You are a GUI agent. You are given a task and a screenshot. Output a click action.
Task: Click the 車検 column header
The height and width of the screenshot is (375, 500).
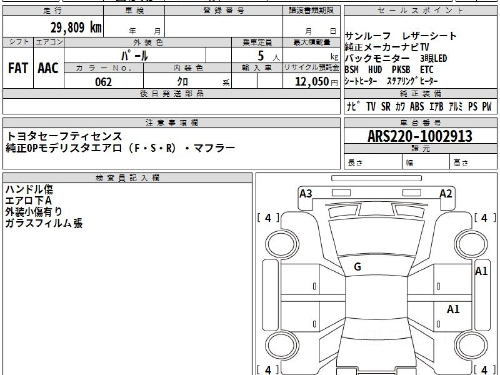(x=134, y=11)
